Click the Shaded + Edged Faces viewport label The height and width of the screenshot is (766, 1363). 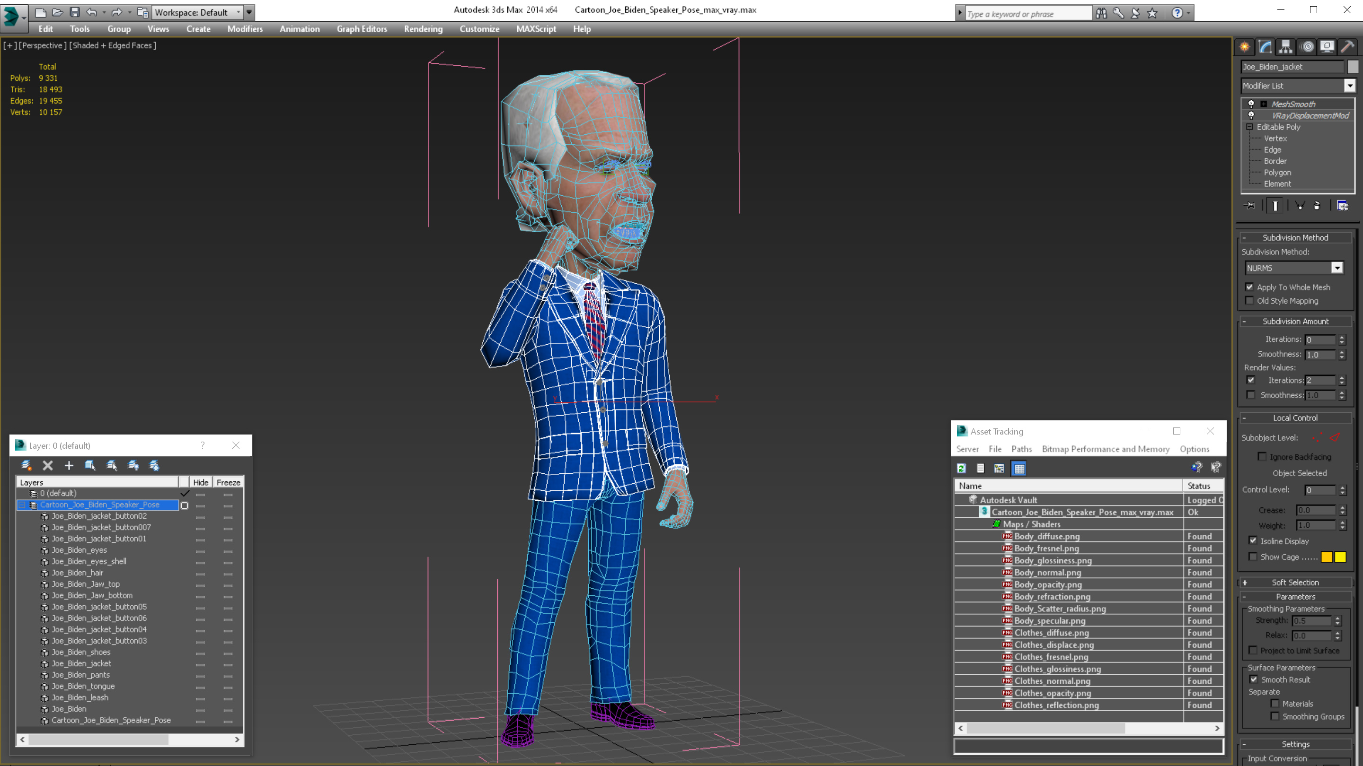(113, 45)
